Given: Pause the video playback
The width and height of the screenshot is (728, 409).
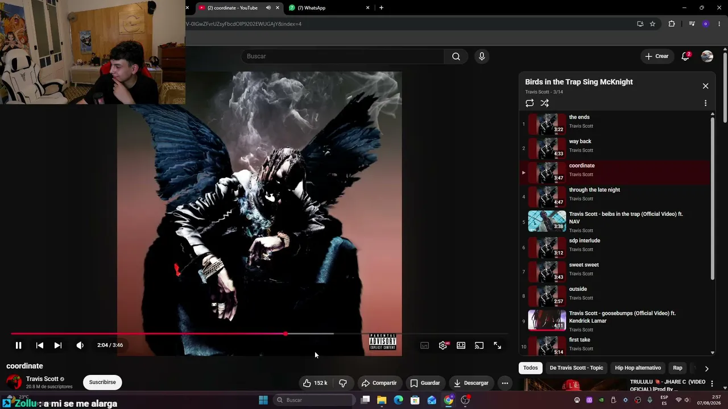Looking at the screenshot, I should [x=18, y=345].
